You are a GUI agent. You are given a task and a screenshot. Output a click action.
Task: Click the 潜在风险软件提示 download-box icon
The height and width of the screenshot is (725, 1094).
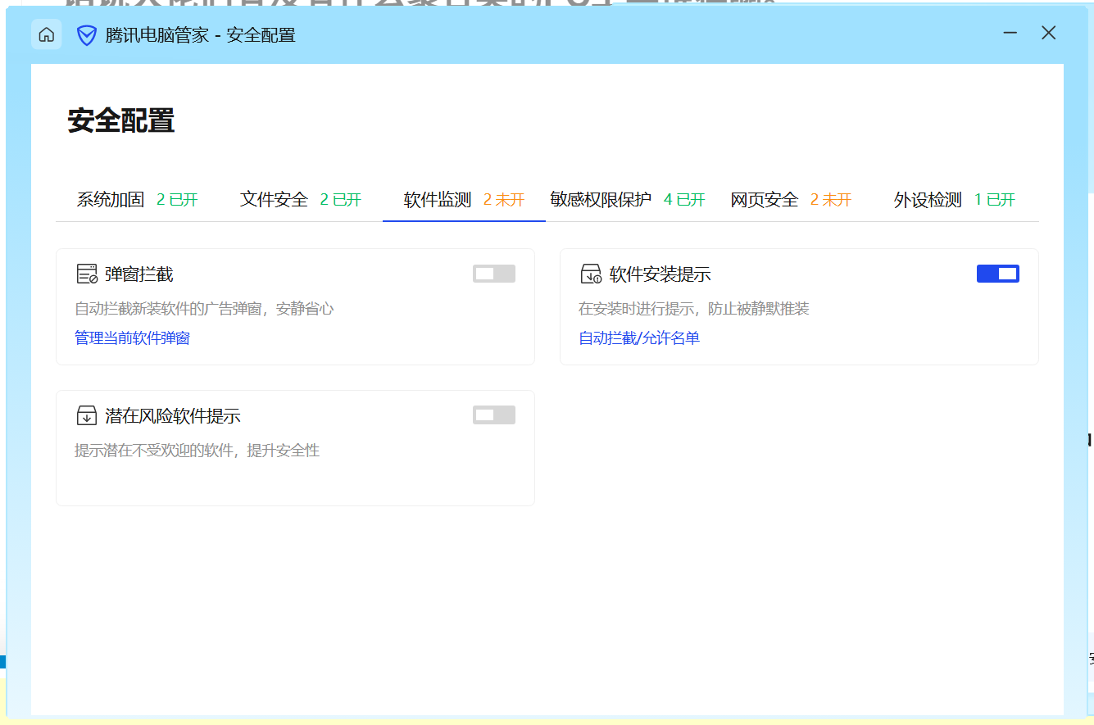87,415
